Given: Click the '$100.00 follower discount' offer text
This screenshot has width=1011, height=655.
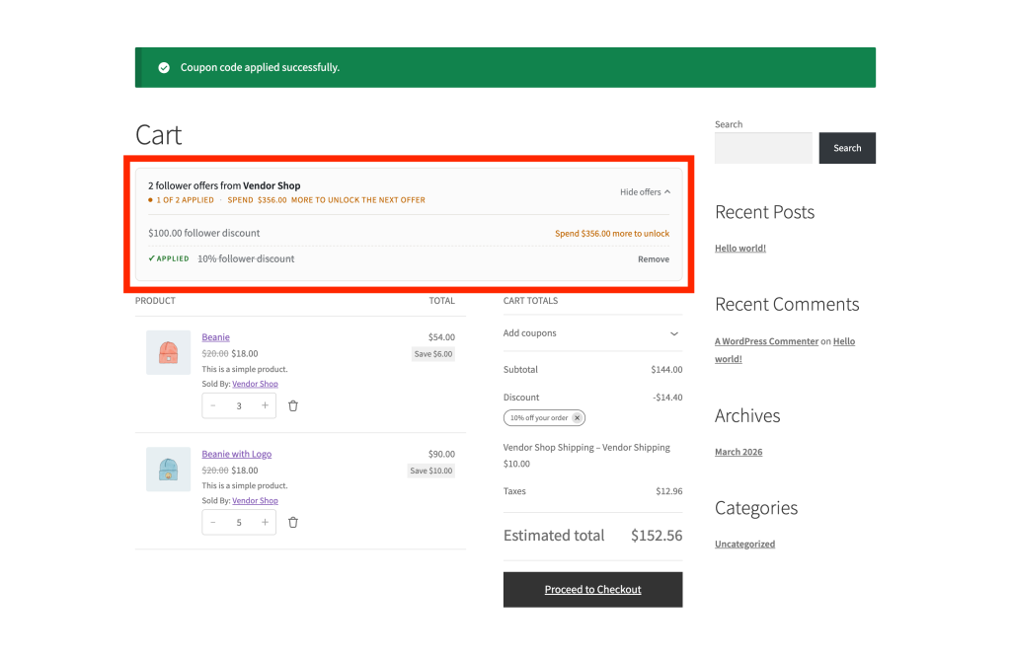Looking at the screenshot, I should tap(203, 233).
